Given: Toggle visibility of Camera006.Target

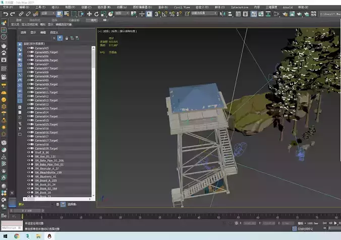Looking at the screenshot, I should tap(28, 60).
